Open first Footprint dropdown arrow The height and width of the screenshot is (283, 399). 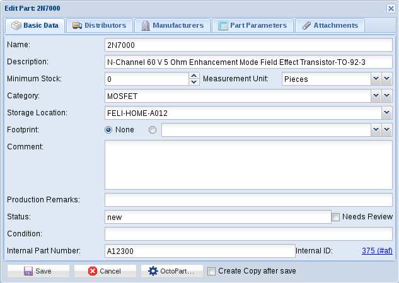point(376,130)
